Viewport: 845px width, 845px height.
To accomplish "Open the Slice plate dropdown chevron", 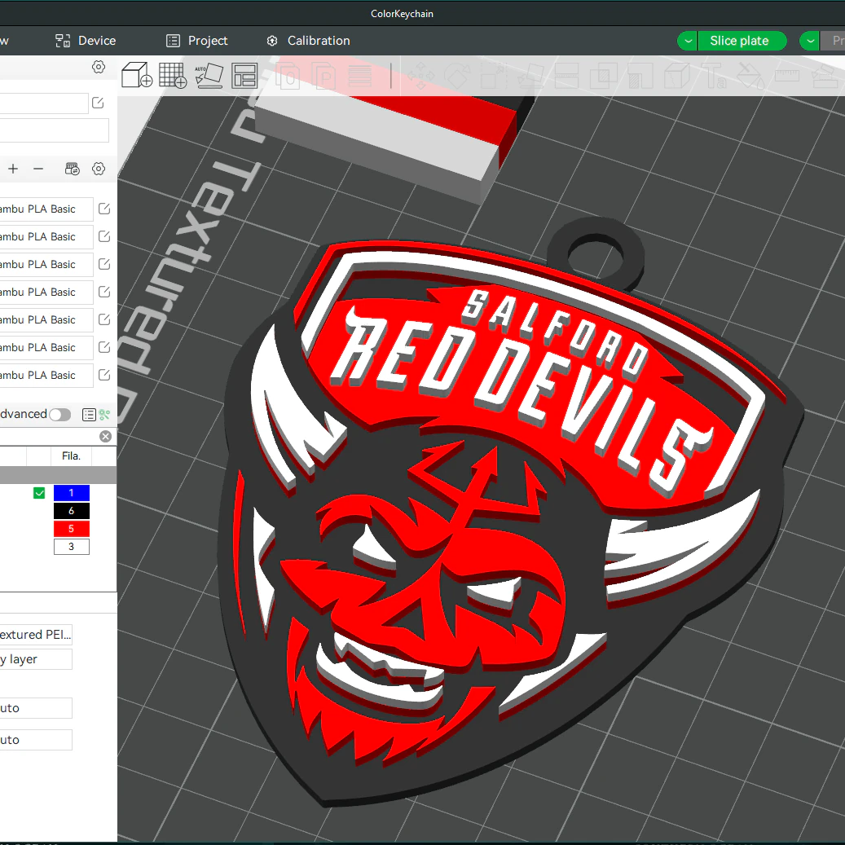I will (686, 40).
